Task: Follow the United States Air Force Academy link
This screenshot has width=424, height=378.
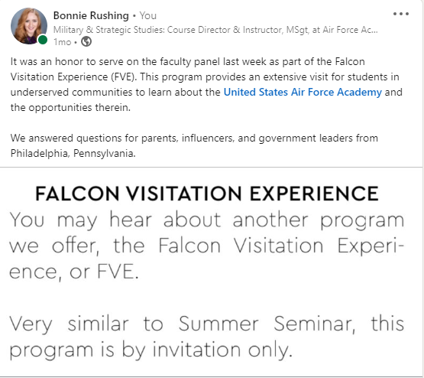Action: [x=303, y=92]
